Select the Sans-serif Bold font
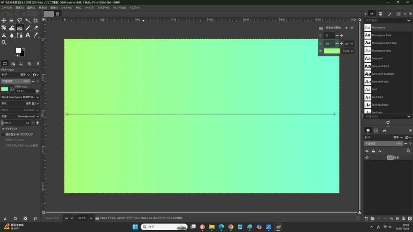413x232 pixels. tap(381, 66)
